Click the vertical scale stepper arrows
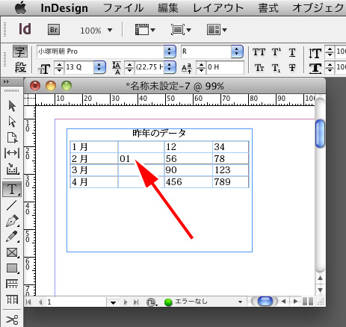 [x=330, y=52]
